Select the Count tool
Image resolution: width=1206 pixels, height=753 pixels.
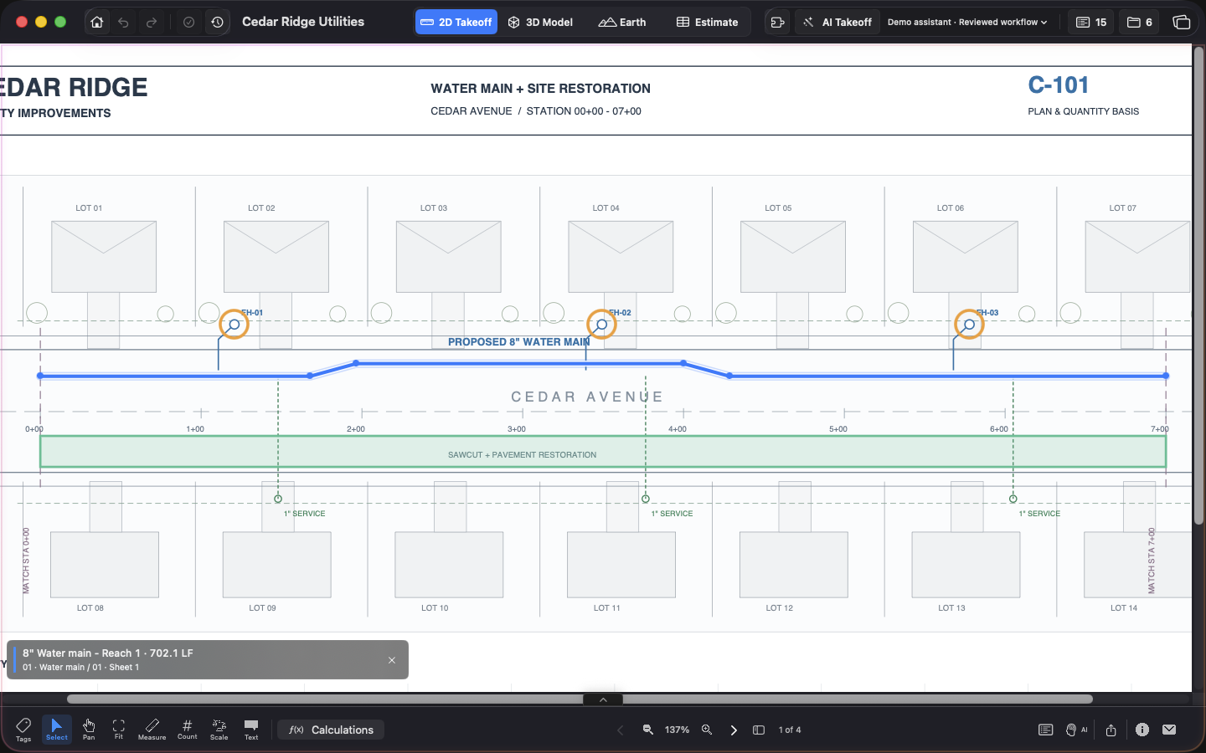pos(188,730)
